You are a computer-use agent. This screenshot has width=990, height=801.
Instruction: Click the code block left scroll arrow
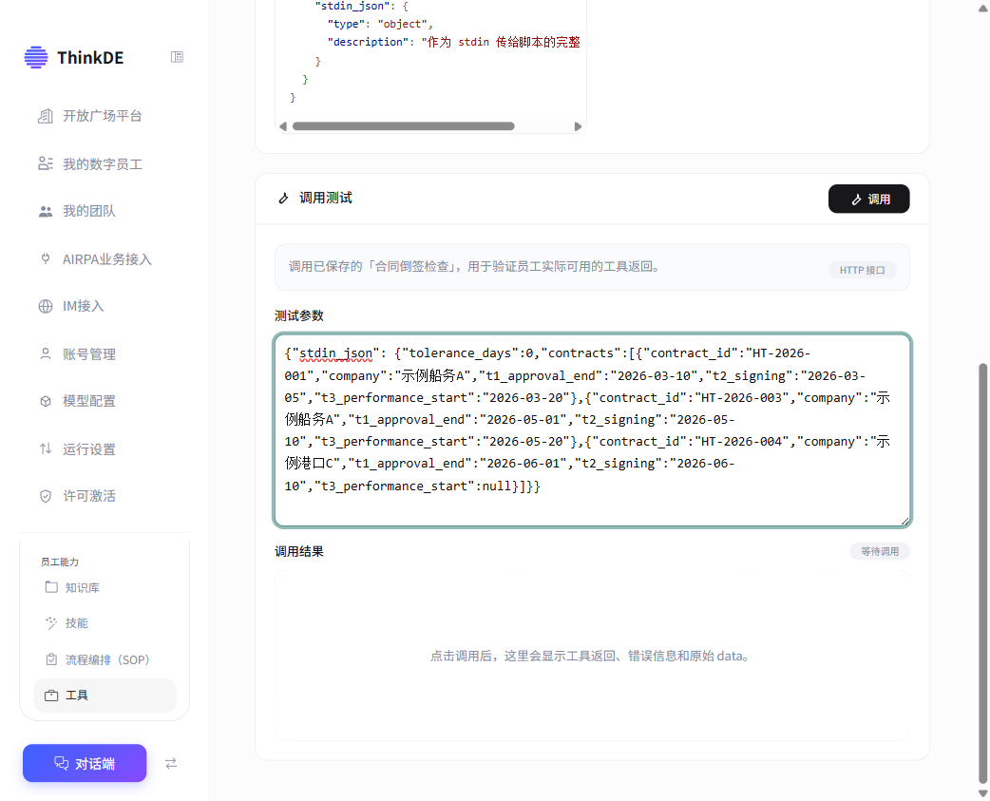283,126
